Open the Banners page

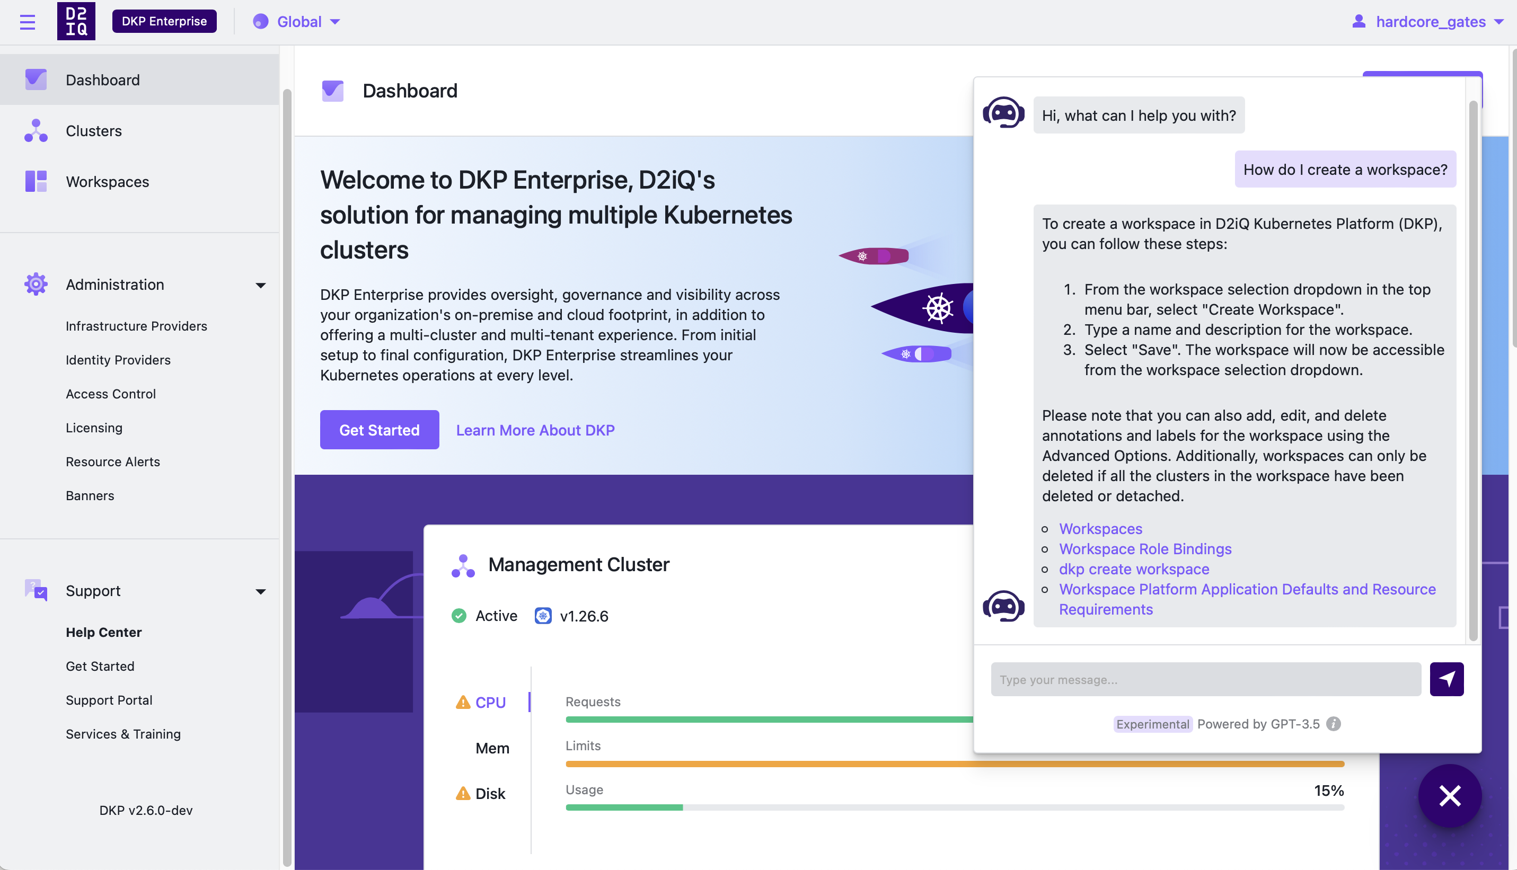pos(90,496)
